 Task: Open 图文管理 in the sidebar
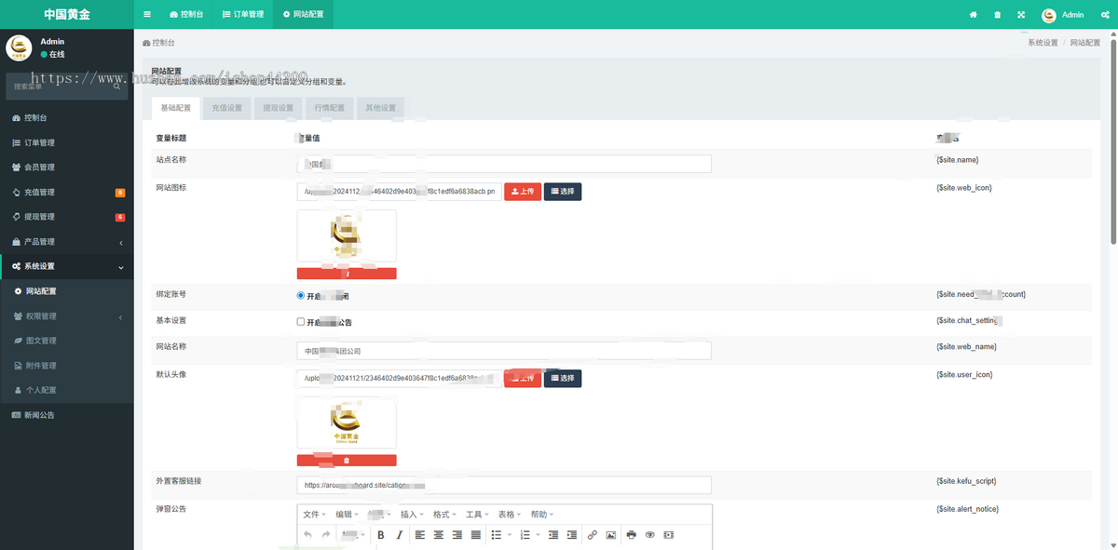66,341
